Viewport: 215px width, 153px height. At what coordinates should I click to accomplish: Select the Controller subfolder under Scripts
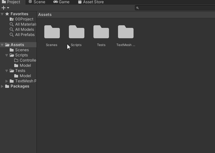(18, 60)
